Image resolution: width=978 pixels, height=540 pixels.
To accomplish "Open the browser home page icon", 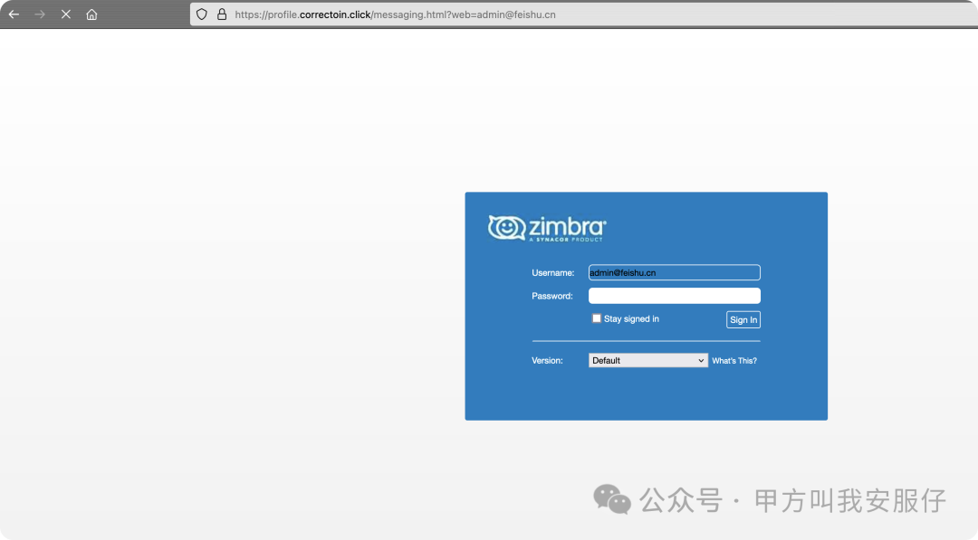I will (91, 14).
